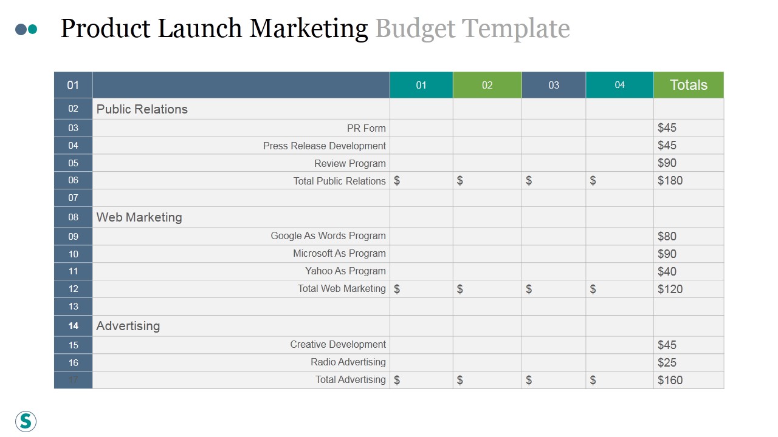Image resolution: width=778 pixels, height=437 pixels.
Task: Click row number 15 cell
Action: (73, 345)
